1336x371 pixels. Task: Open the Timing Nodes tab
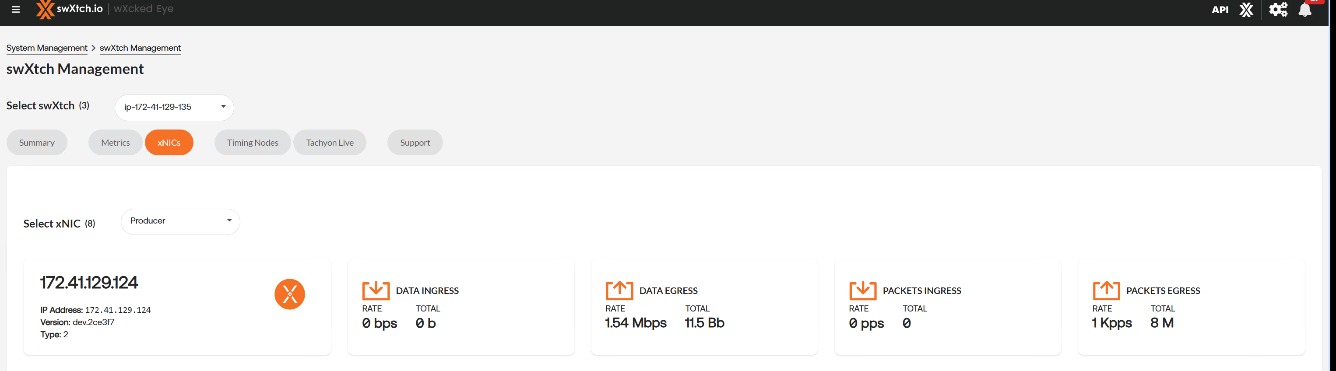click(x=253, y=143)
